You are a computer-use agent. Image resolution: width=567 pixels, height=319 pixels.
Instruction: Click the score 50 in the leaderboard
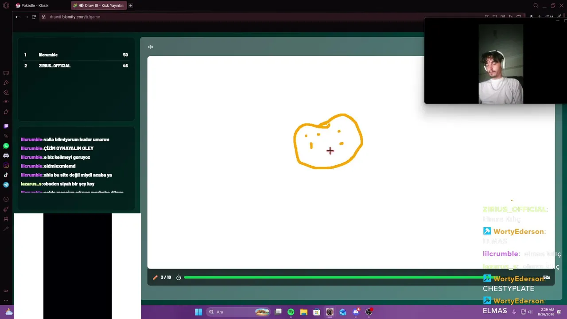click(x=125, y=55)
